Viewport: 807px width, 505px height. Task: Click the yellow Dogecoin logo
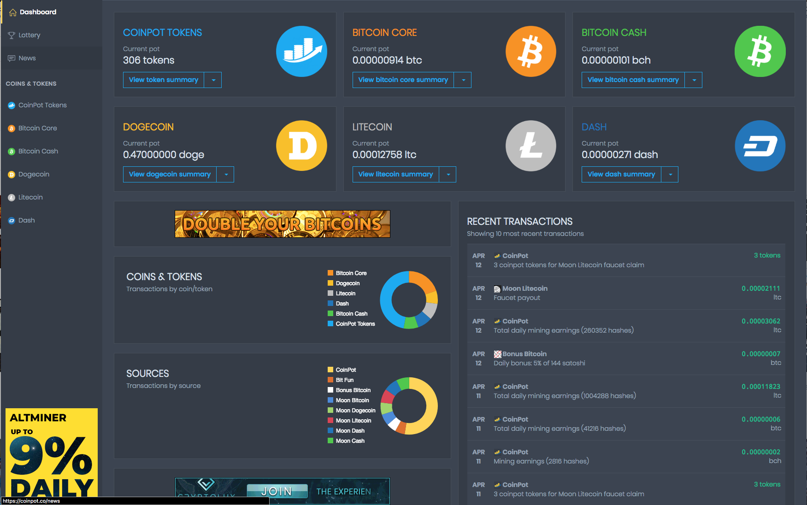coord(301,146)
